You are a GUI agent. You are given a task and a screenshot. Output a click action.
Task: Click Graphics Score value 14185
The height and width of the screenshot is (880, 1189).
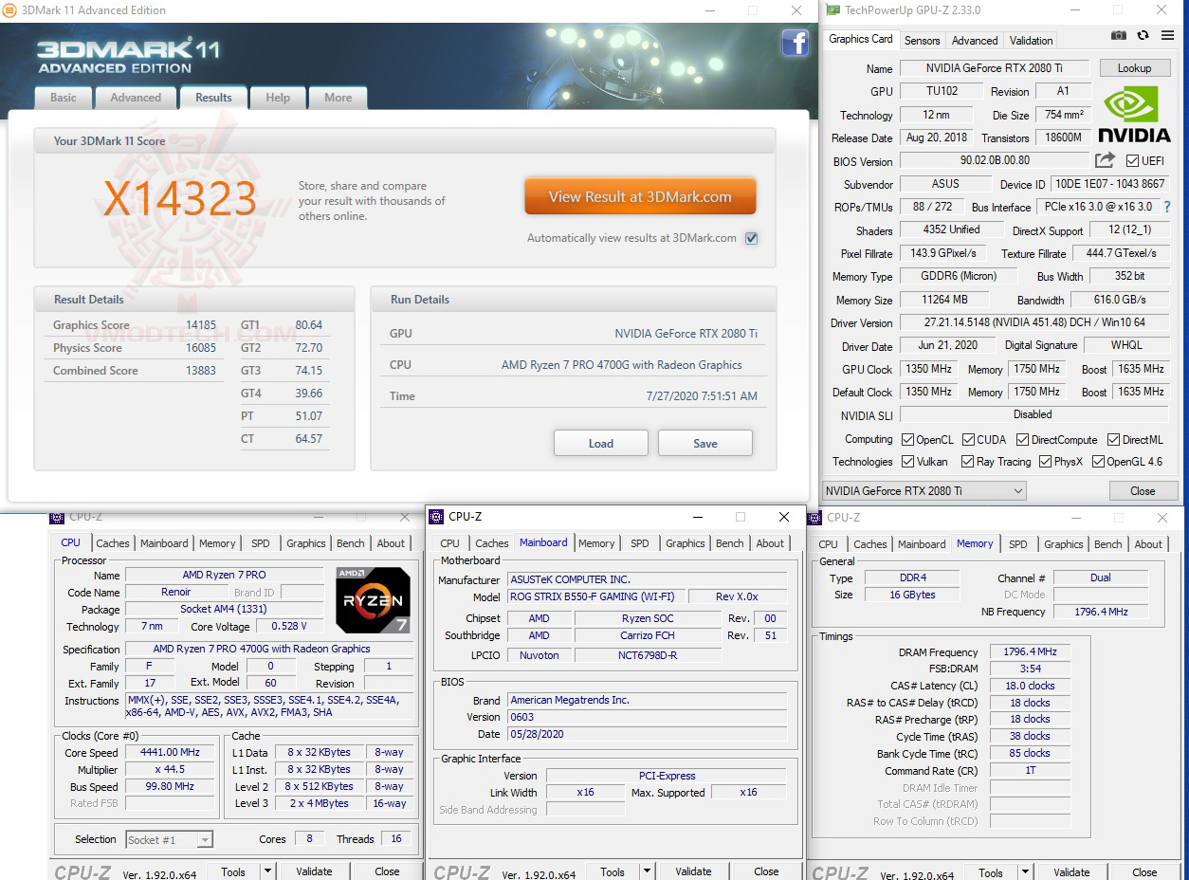[x=201, y=325]
